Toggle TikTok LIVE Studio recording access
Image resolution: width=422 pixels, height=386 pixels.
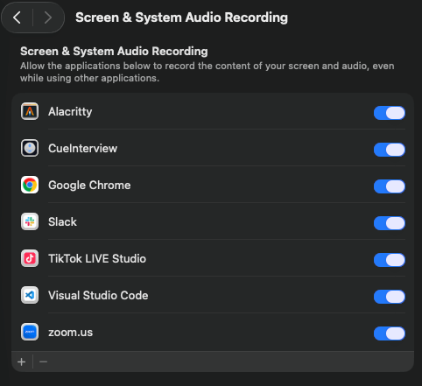point(390,260)
